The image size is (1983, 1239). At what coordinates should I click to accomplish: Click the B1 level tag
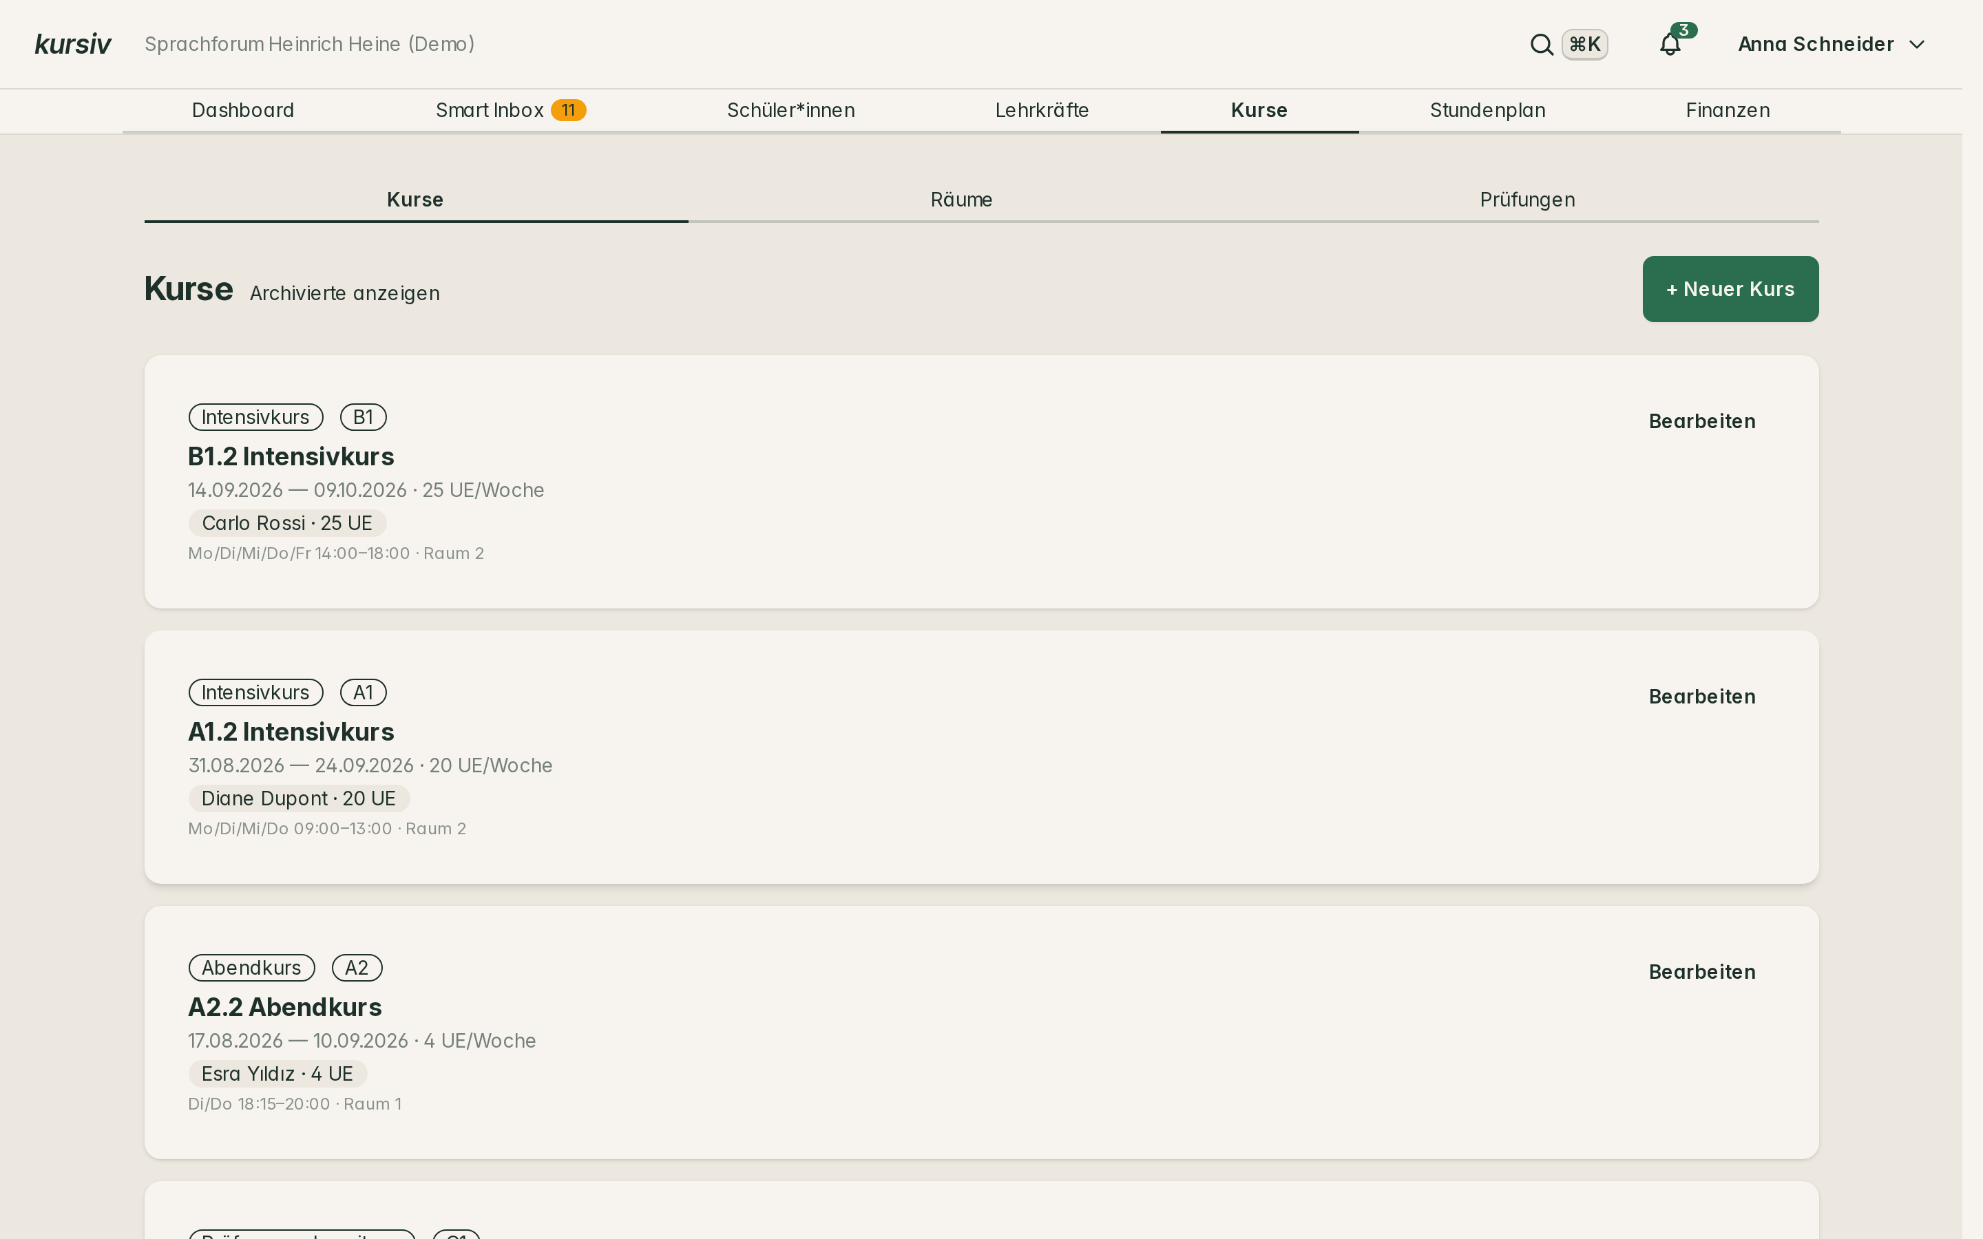pos(363,417)
